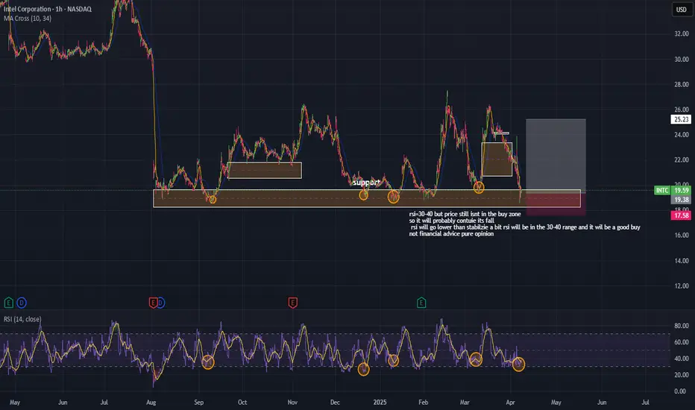Screen dimensions: 695x410
Task: Click the Intel Corporation 1h NASDAQ title
Action: click(48, 9)
